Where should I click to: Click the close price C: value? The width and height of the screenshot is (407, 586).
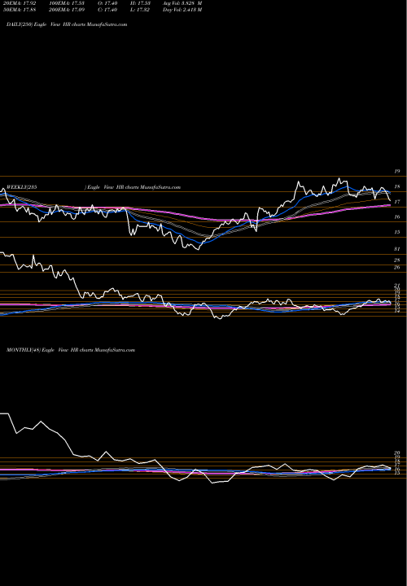click(x=108, y=10)
